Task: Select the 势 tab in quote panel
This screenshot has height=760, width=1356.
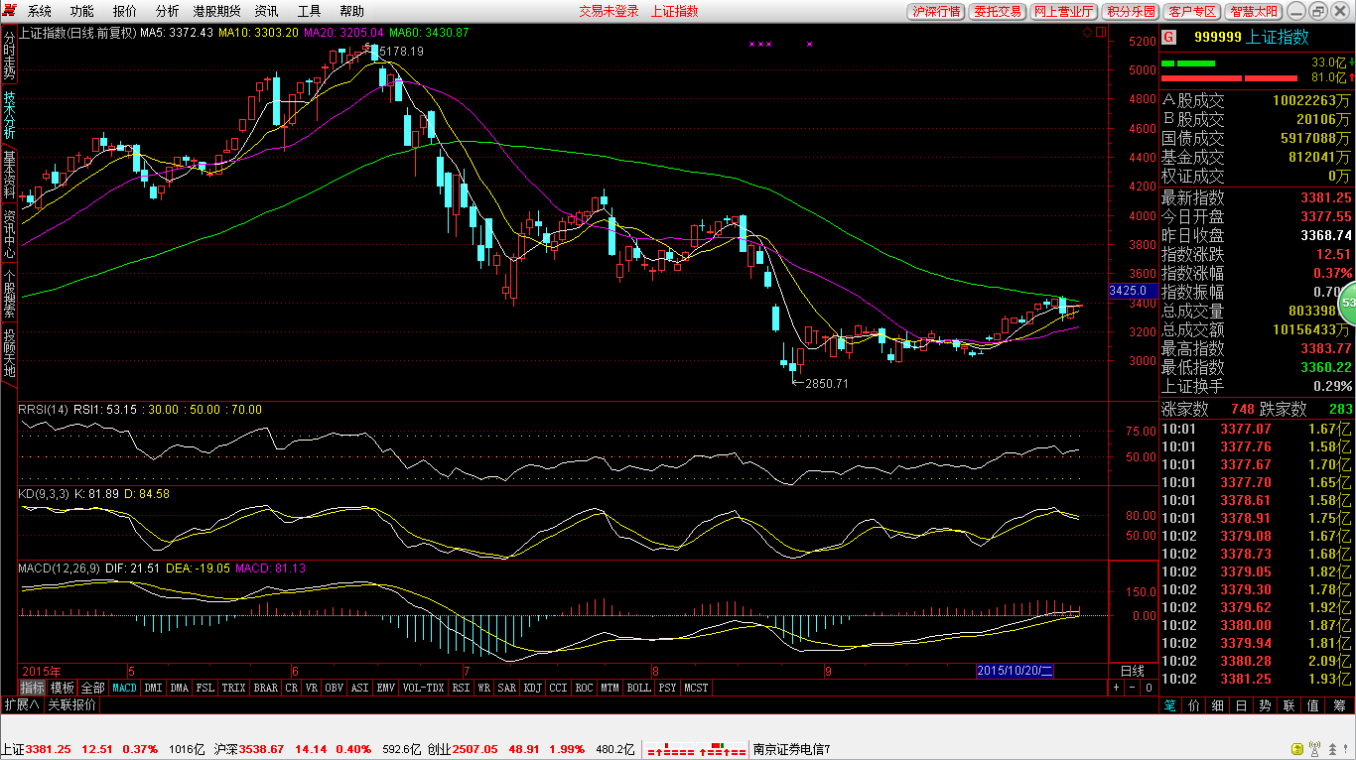Action: [x=1266, y=705]
